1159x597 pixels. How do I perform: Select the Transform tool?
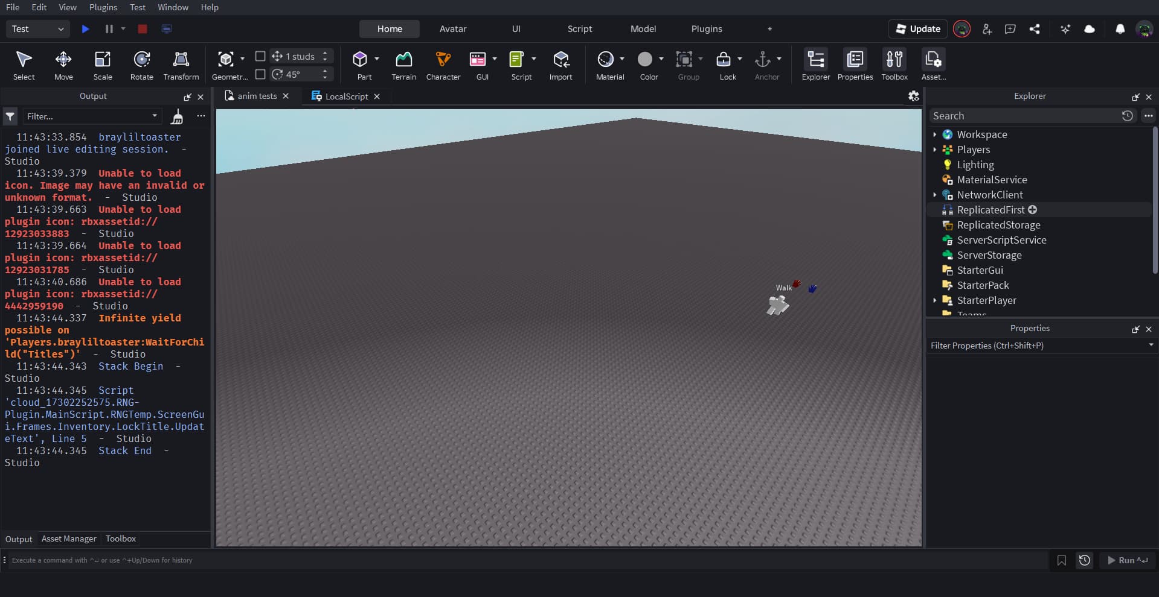point(181,65)
